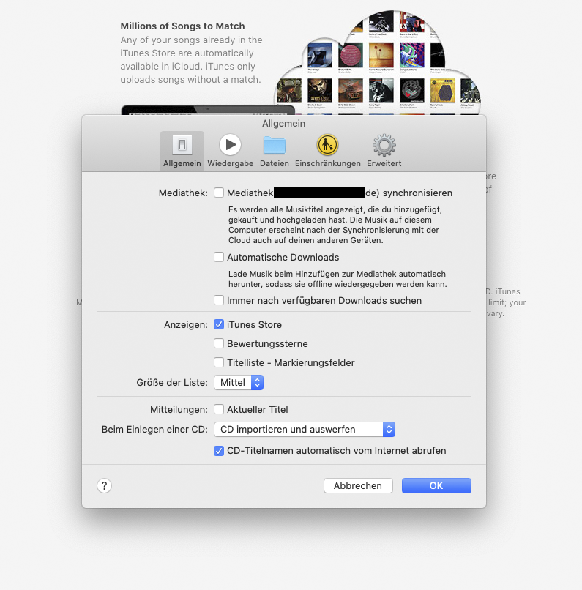Uncheck CD-Titelnamen automatisch vom Internet abrufen
Image resolution: width=582 pixels, height=590 pixels.
pyautogui.click(x=219, y=450)
